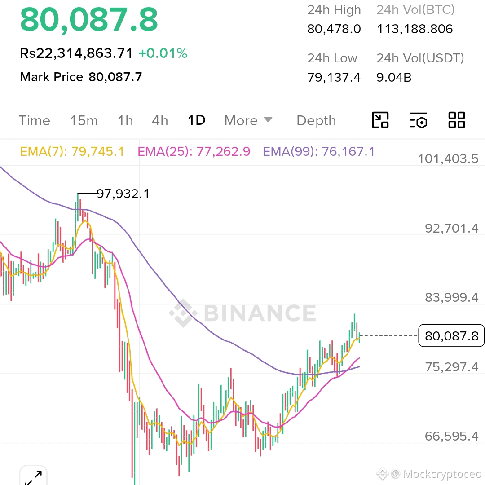Screen dimensions: 485x485
Task: Open the More intervals dropdown
Action: (x=248, y=121)
